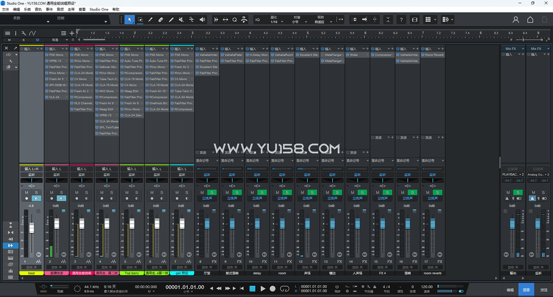Select the Arrow tool
Screen dimensions: 553x297
pos(129,20)
